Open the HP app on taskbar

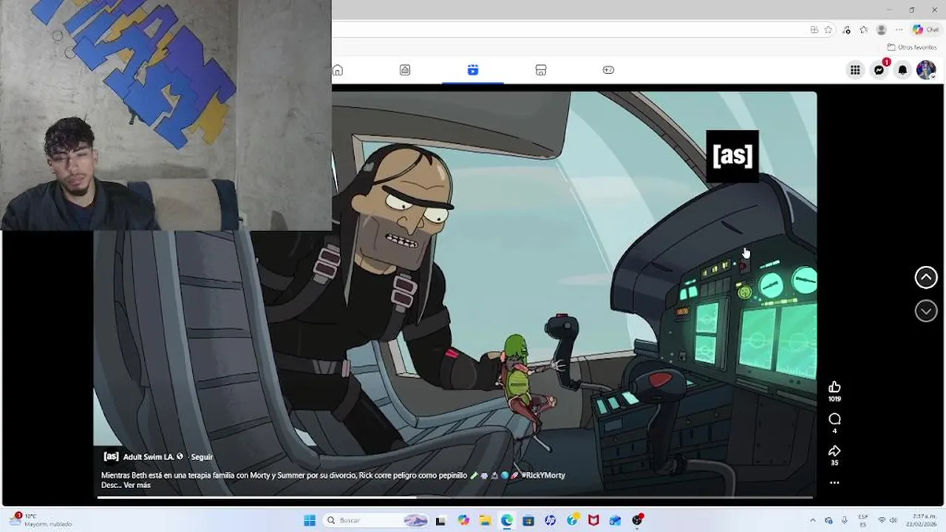[x=550, y=520]
